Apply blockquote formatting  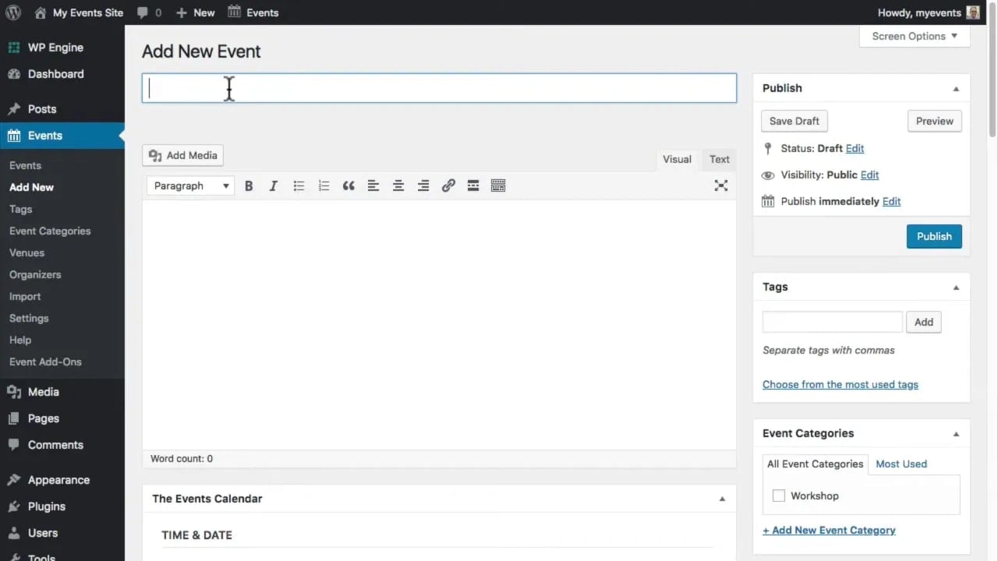pyautogui.click(x=349, y=185)
